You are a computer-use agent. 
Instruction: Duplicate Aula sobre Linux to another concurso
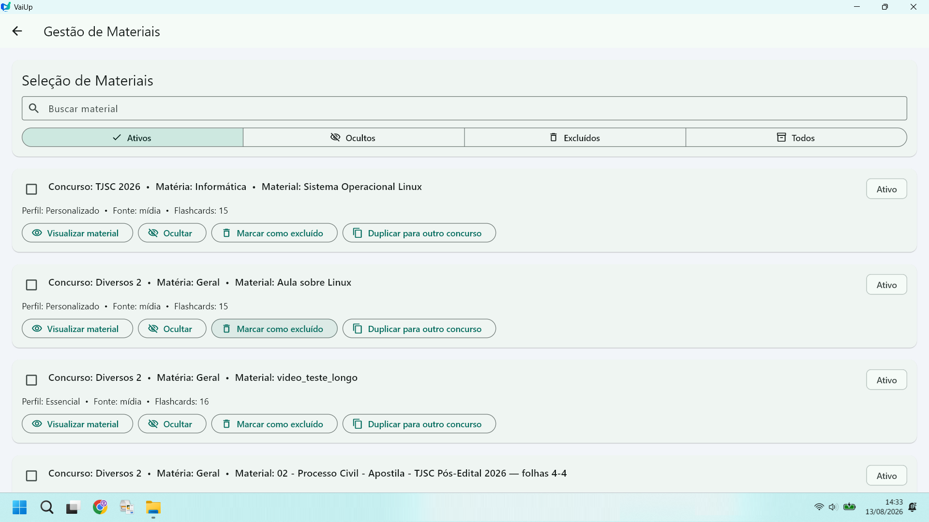pos(419,329)
